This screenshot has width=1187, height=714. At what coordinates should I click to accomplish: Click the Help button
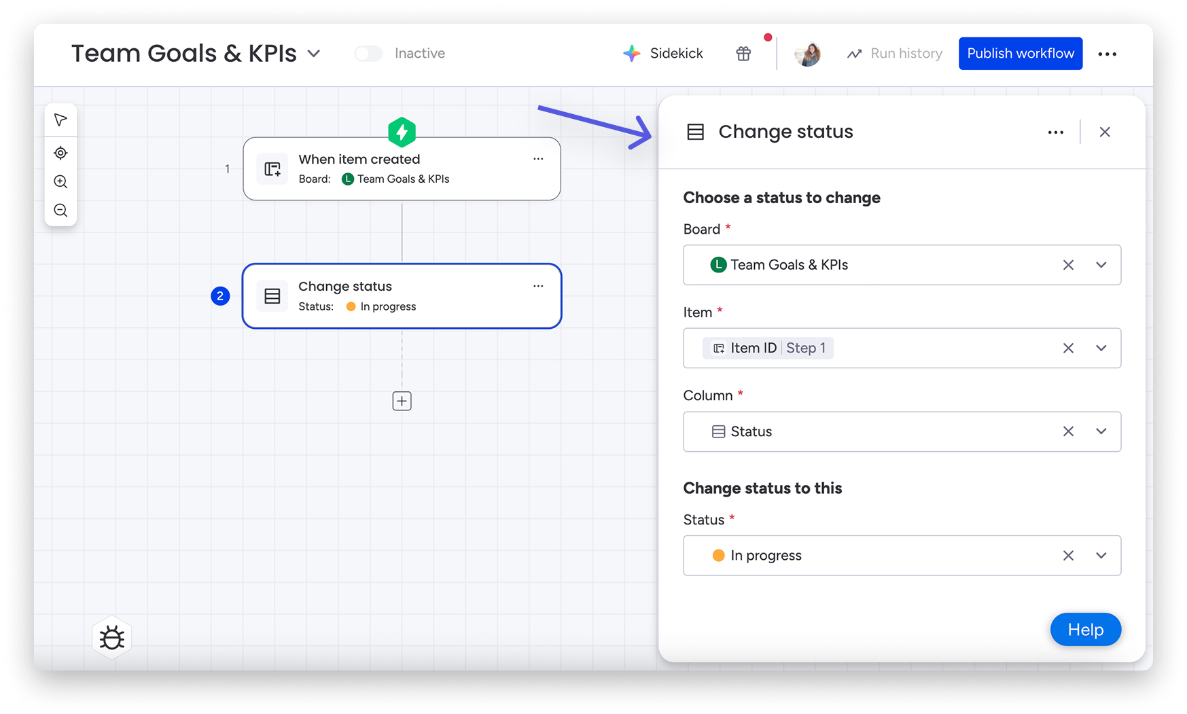pos(1085,630)
